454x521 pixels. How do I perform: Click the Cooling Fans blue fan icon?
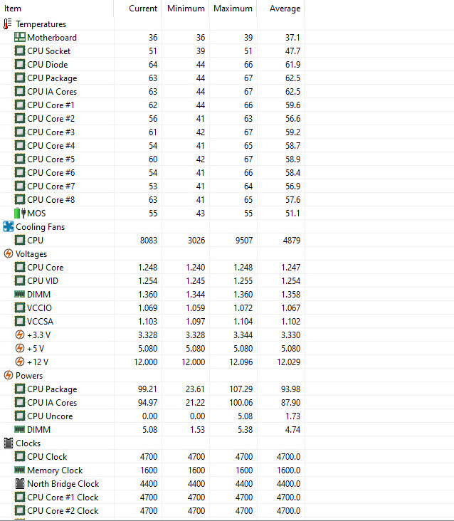click(9, 226)
